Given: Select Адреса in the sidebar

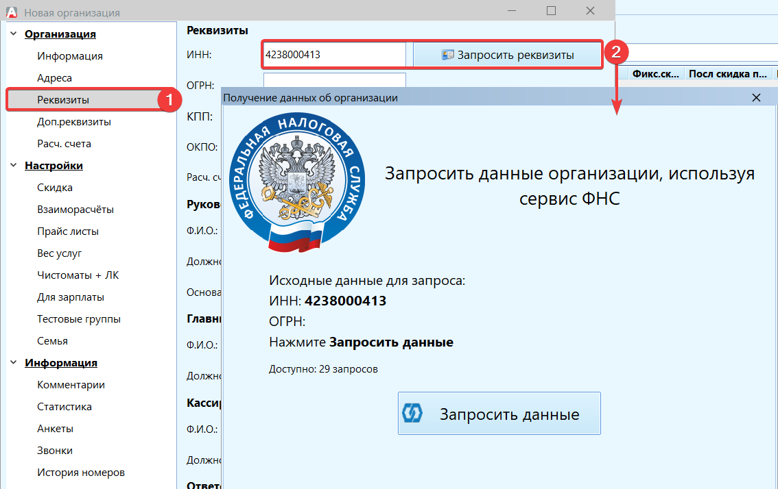Looking at the screenshot, I should point(55,78).
